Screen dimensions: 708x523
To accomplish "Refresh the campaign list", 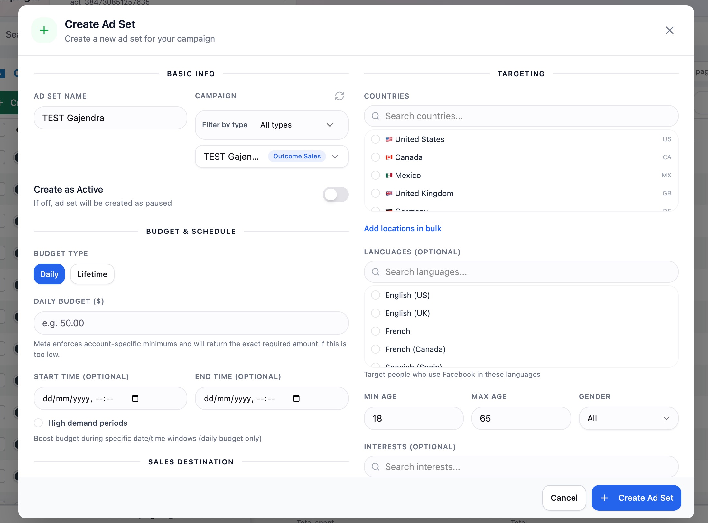I will 340,96.
